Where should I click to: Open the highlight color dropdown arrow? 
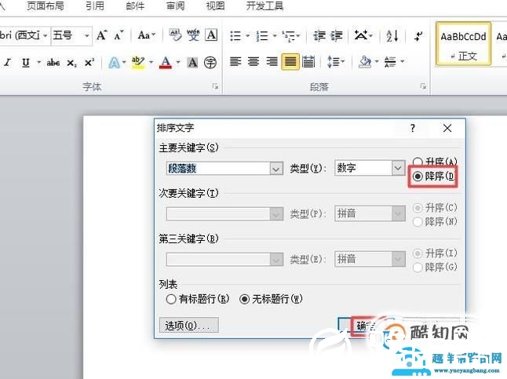(151, 62)
